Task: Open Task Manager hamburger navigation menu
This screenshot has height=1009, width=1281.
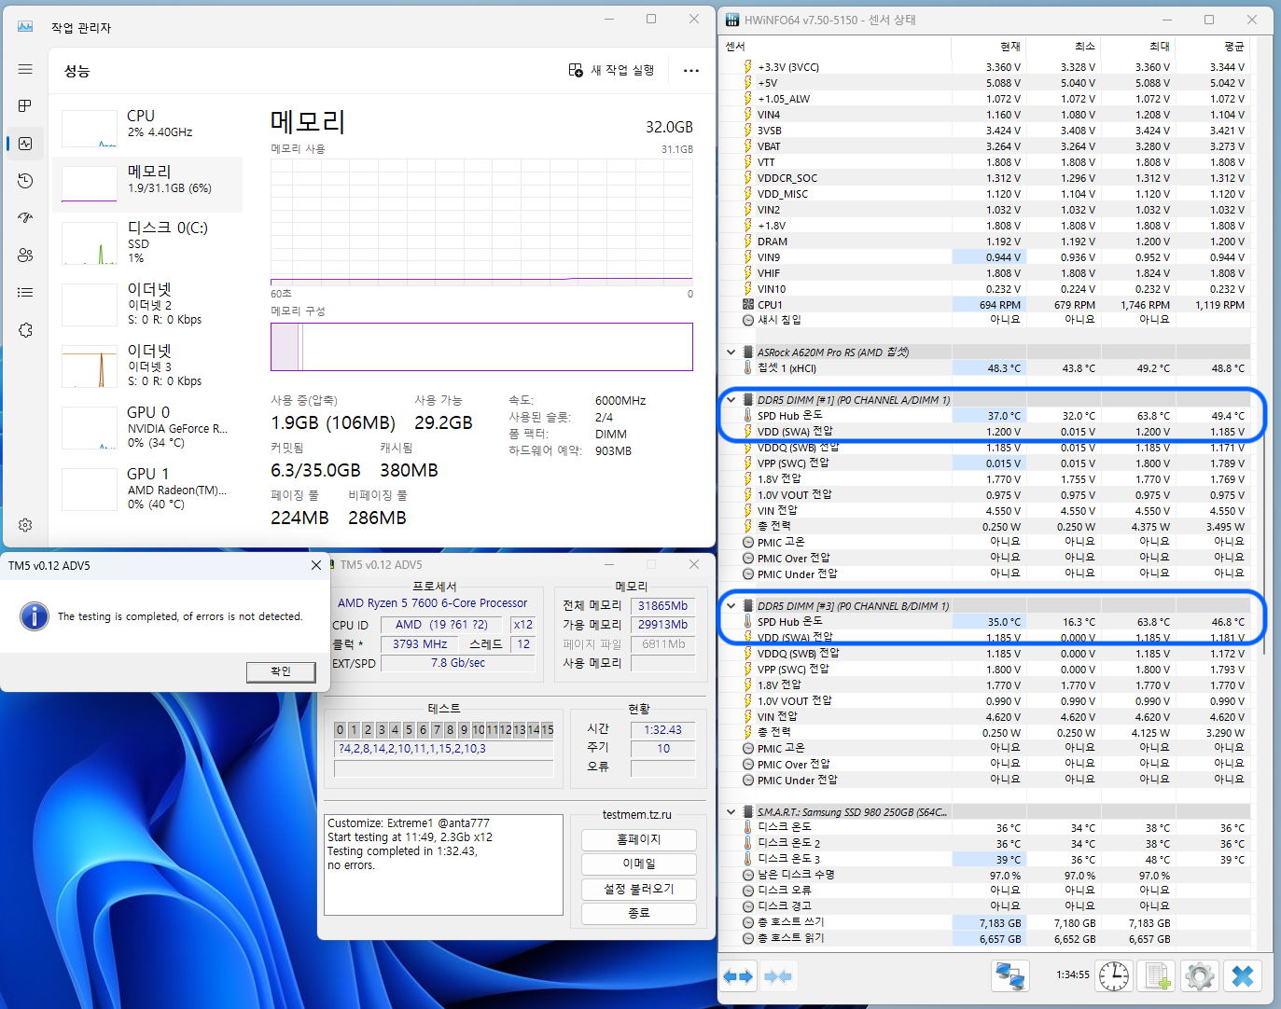Action: click(x=25, y=69)
